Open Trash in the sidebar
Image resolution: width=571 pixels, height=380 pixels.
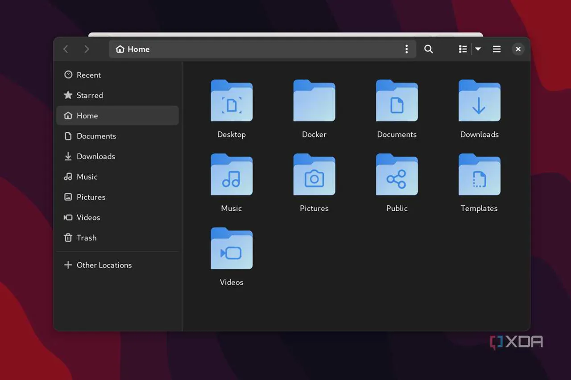(117, 237)
